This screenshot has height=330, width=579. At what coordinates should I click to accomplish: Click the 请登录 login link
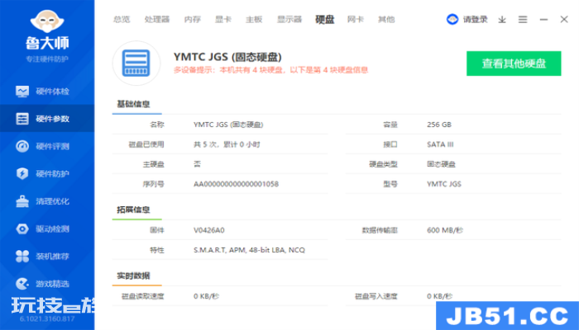[x=476, y=19]
